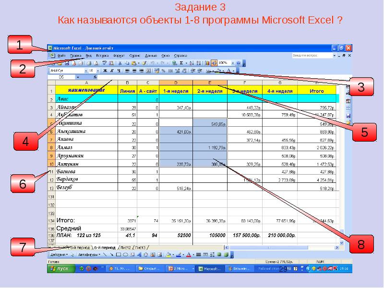384x288 pixels.
Task: Open the Автофигуры dropdown menu
Action: (x=90, y=254)
